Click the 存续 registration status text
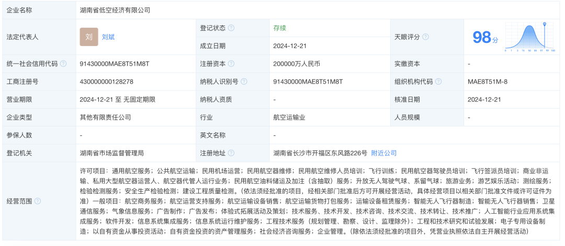This screenshot has height=246, width=565. tap(280, 28)
